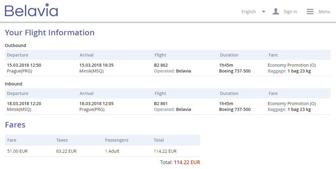336x169 pixels.
Task: Click outbound departure Prague(PRG)
Action: click(20, 71)
